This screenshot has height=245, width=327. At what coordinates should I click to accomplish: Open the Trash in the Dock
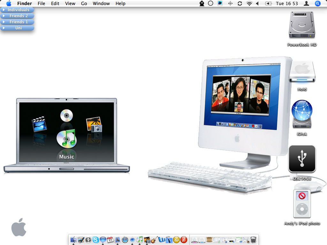253,240
